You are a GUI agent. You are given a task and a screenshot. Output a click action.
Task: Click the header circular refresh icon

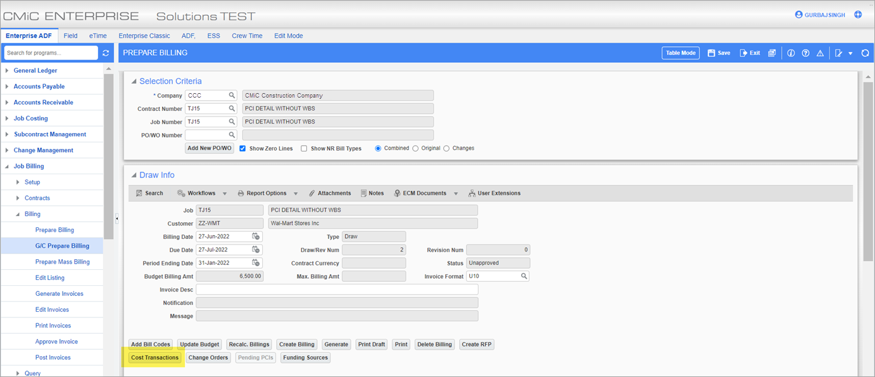point(865,53)
